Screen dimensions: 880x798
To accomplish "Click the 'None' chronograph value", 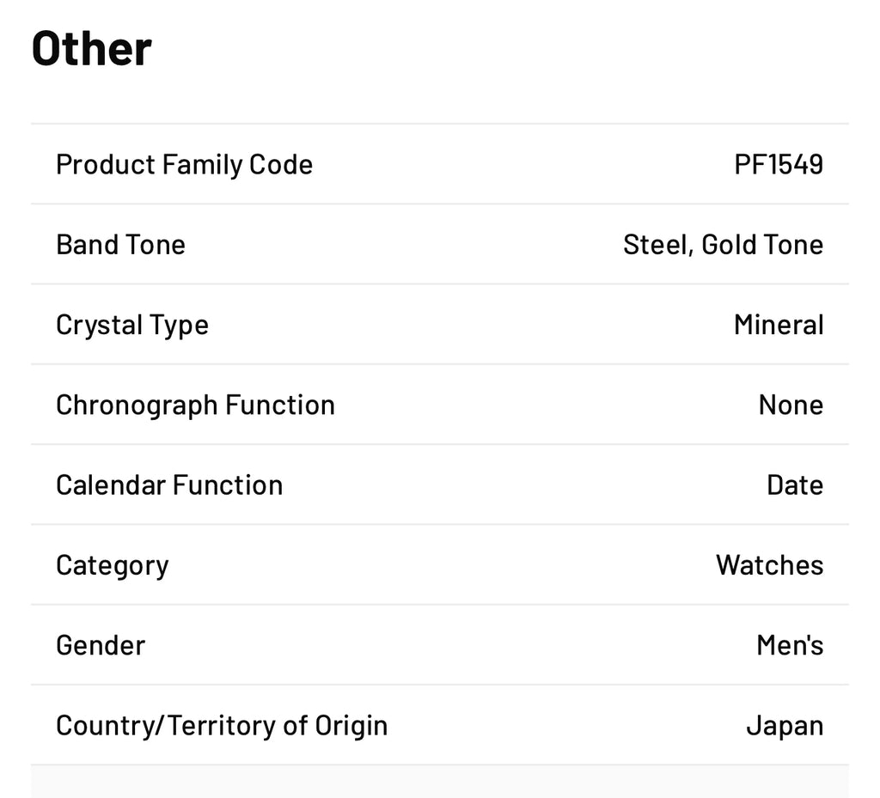I will (x=791, y=405).
